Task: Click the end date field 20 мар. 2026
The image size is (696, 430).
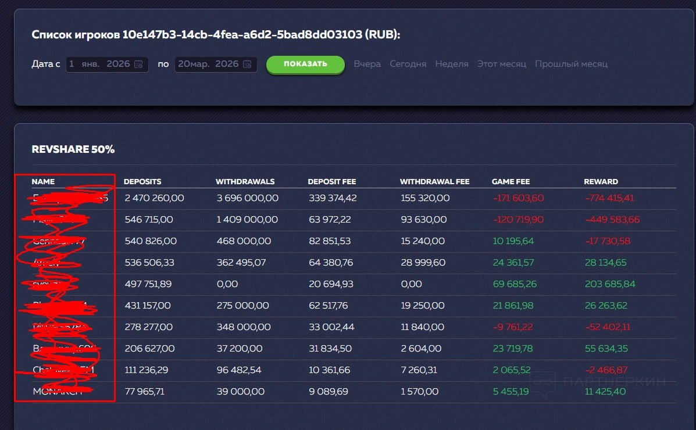Action: point(216,64)
